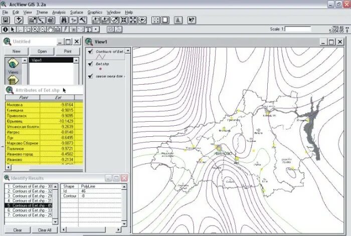The width and height of the screenshot is (351, 236).
Task: Click the Histogram toolbar icon
Action: pyautogui.click(x=178, y=20)
